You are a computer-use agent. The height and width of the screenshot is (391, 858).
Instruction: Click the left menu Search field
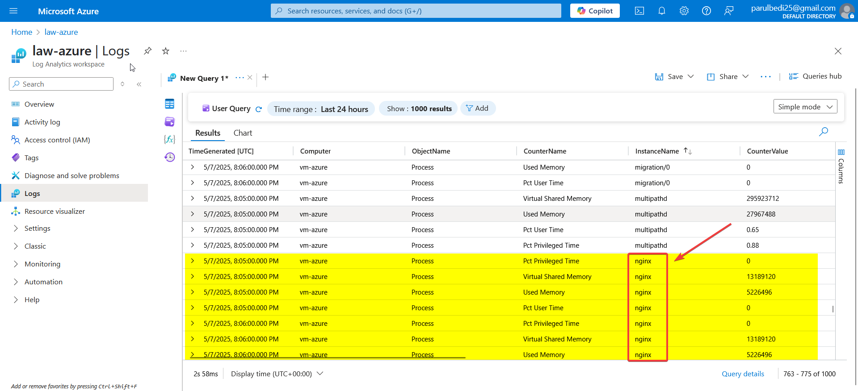[x=61, y=84]
